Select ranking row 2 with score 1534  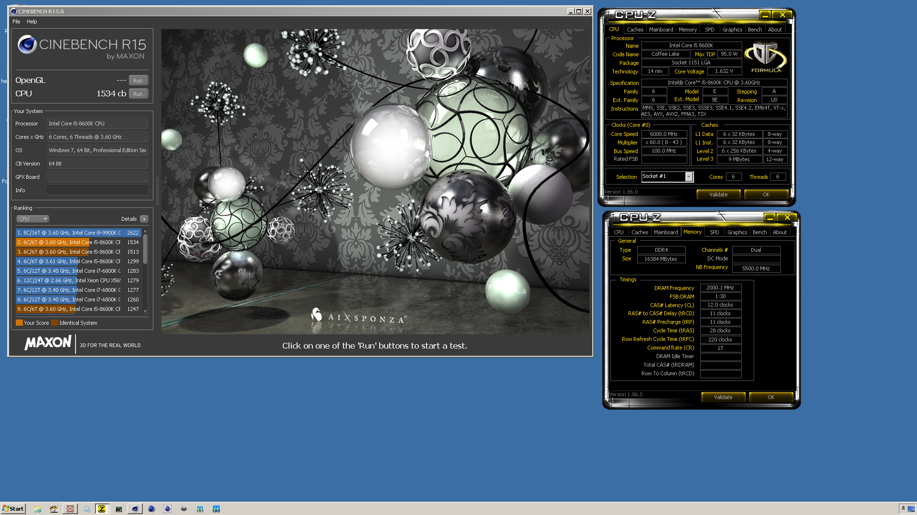(x=78, y=242)
